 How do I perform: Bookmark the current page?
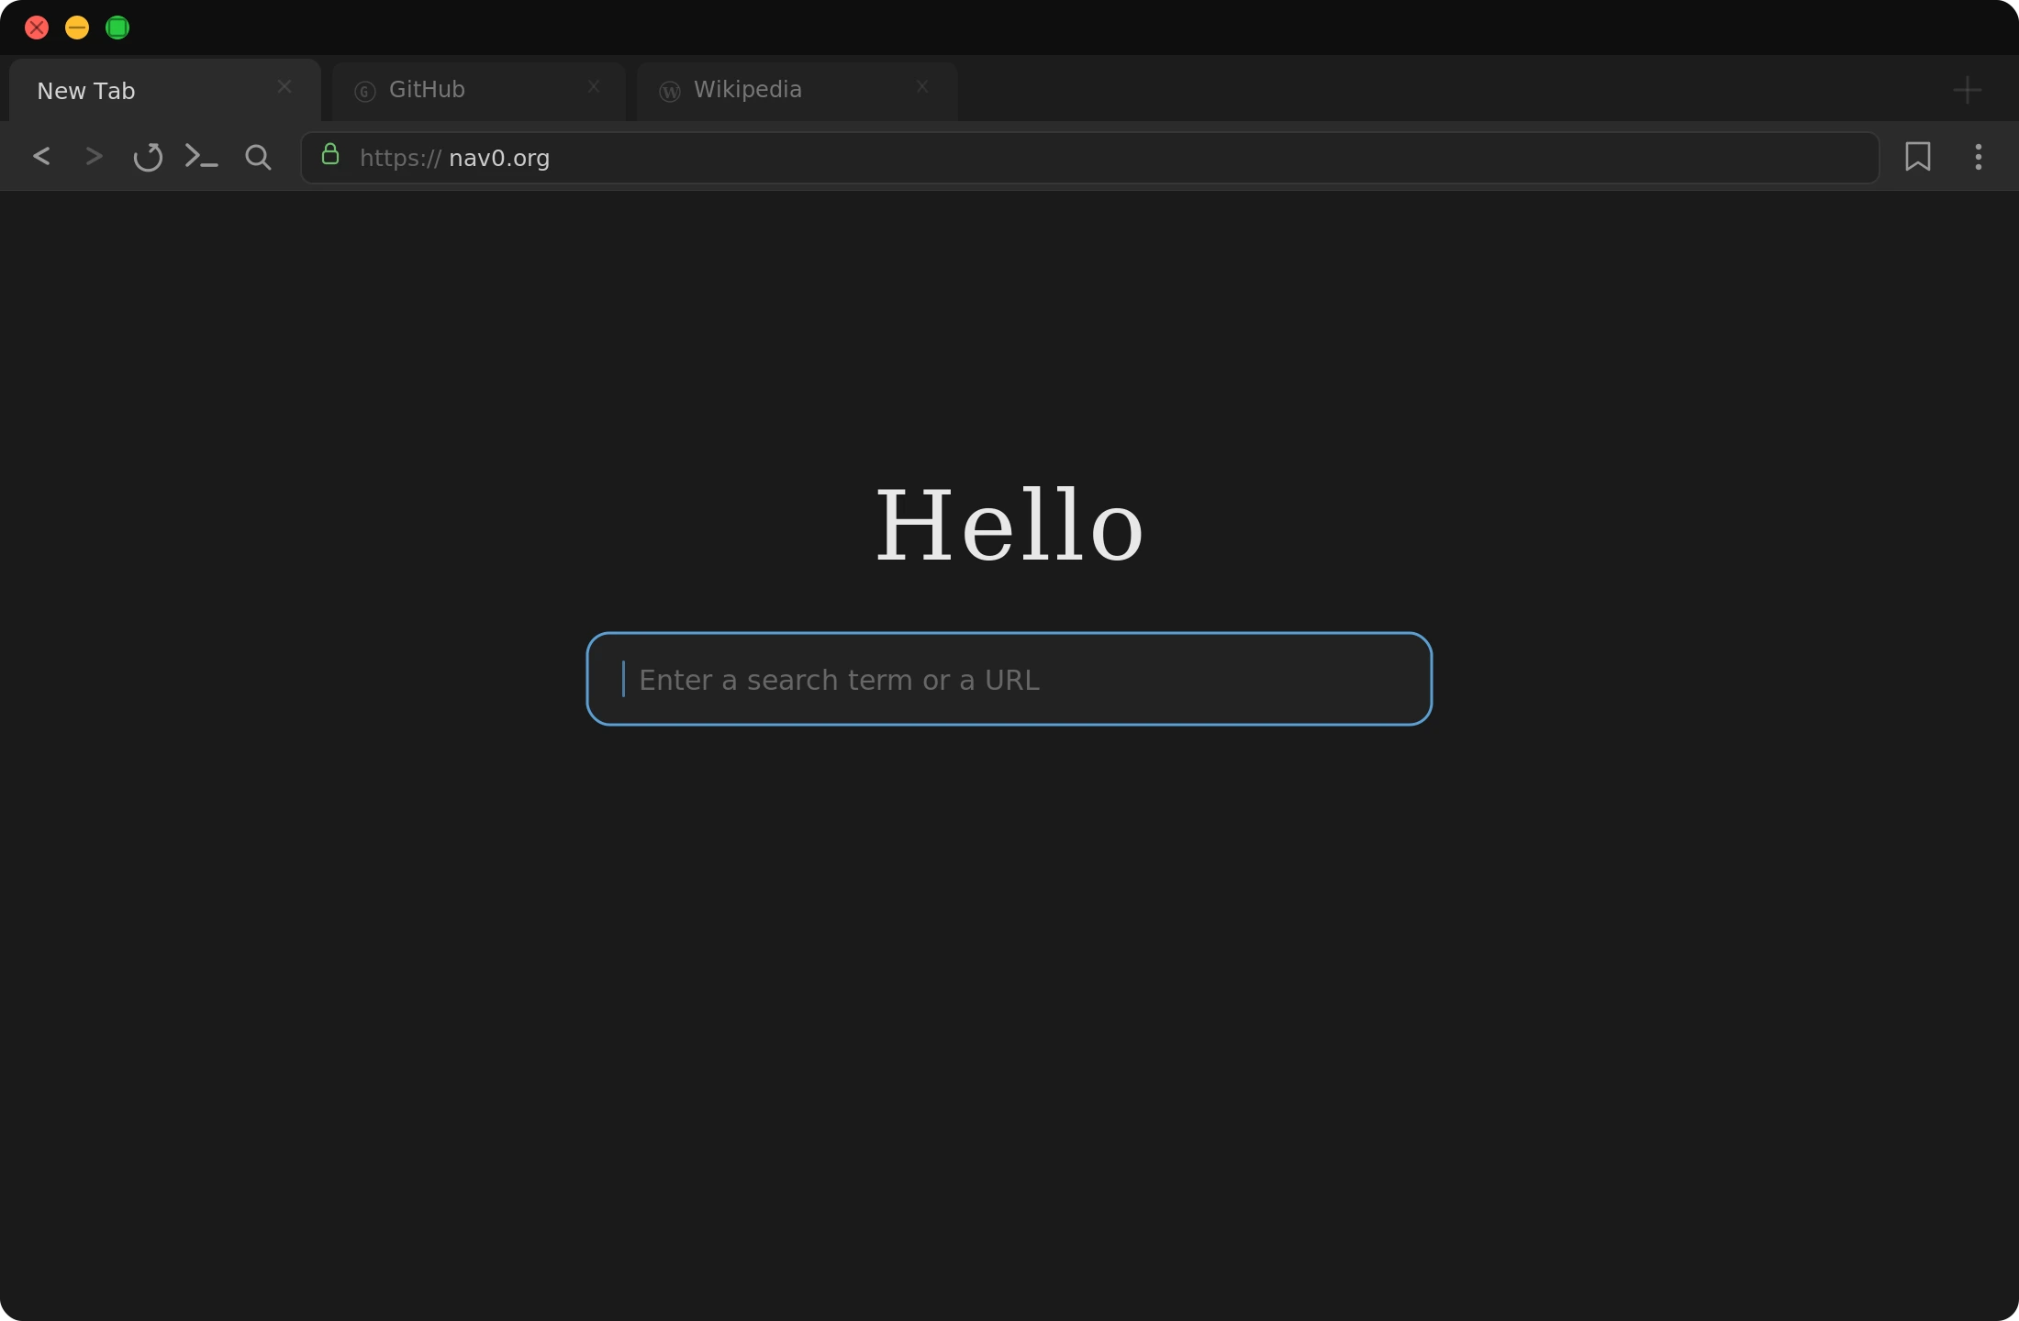tap(1917, 157)
